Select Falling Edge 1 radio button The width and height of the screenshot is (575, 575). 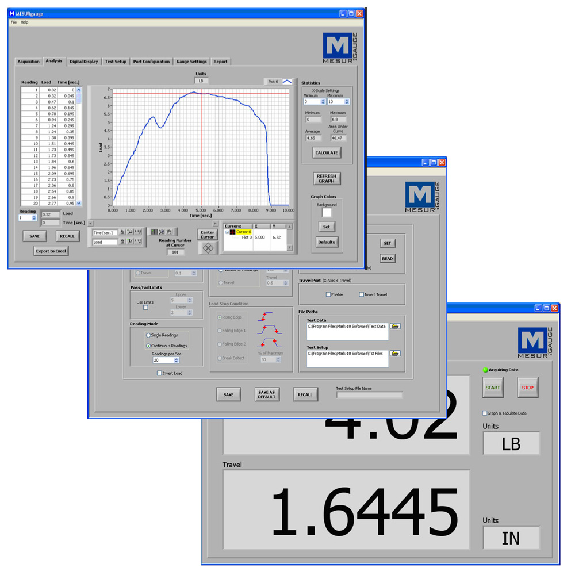[x=220, y=331]
